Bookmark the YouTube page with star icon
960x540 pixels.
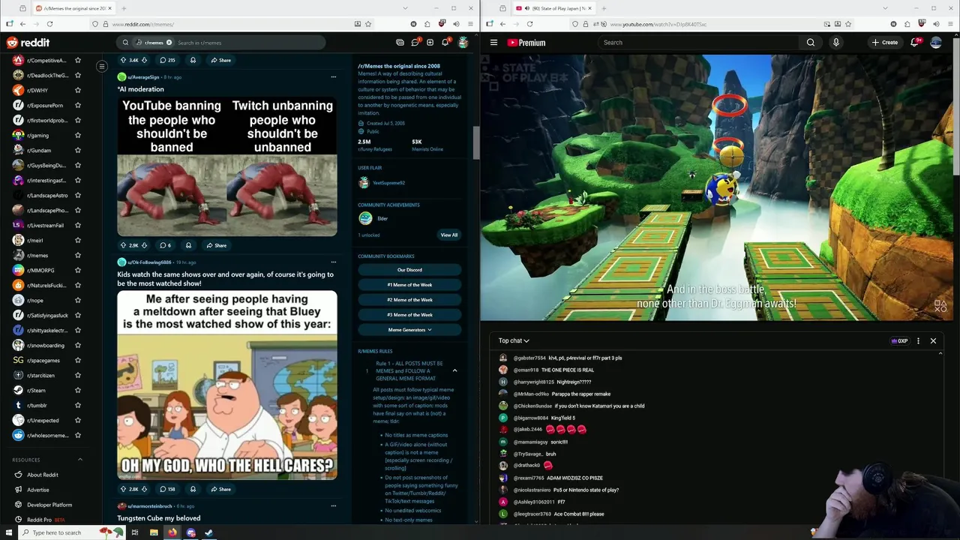coord(849,24)
